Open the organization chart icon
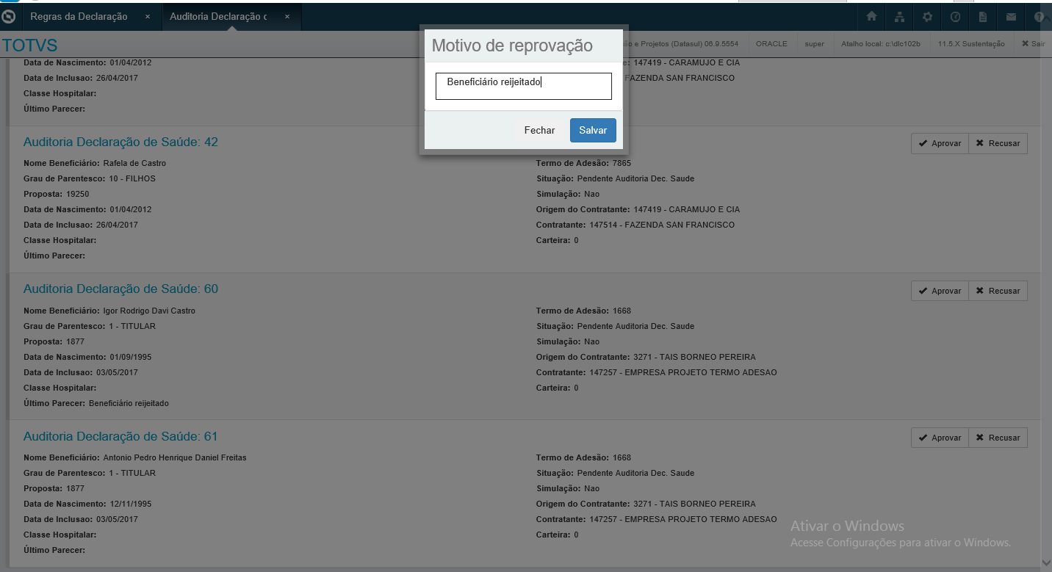 pyautogui.click(x=899, y=16)
